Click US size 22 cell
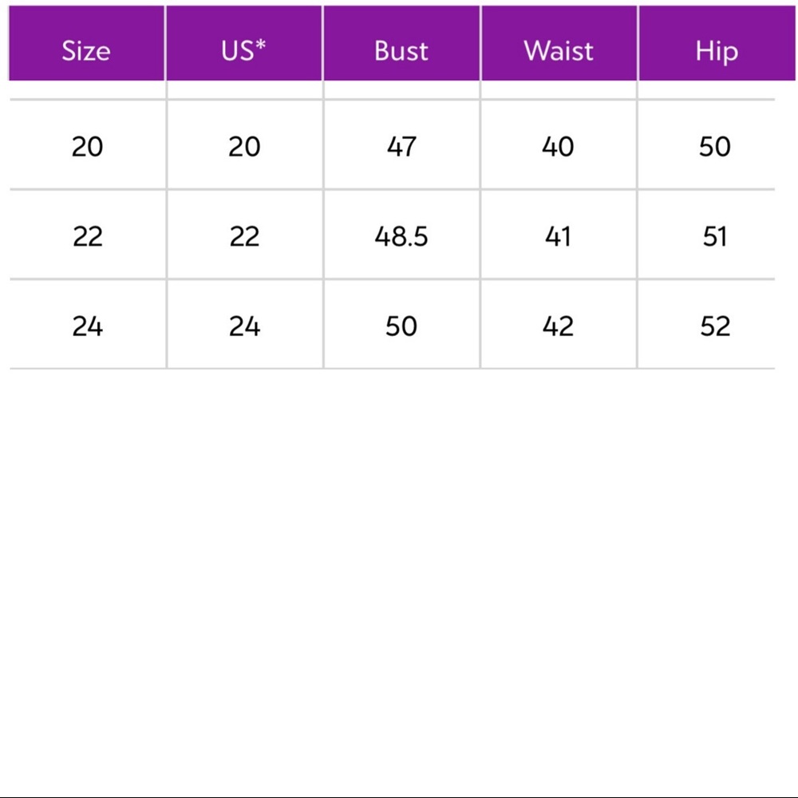 pos(244,237)
